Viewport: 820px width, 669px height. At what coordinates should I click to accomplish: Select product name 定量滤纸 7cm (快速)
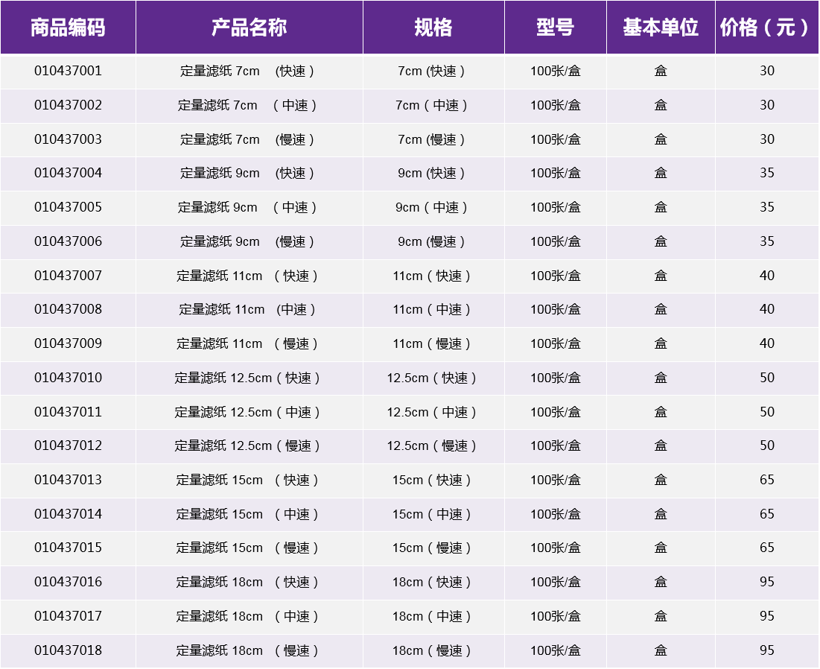[247, 71]
